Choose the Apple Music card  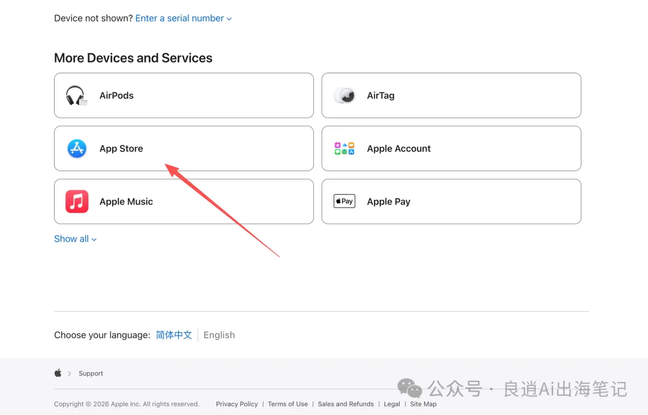(184, 202)
